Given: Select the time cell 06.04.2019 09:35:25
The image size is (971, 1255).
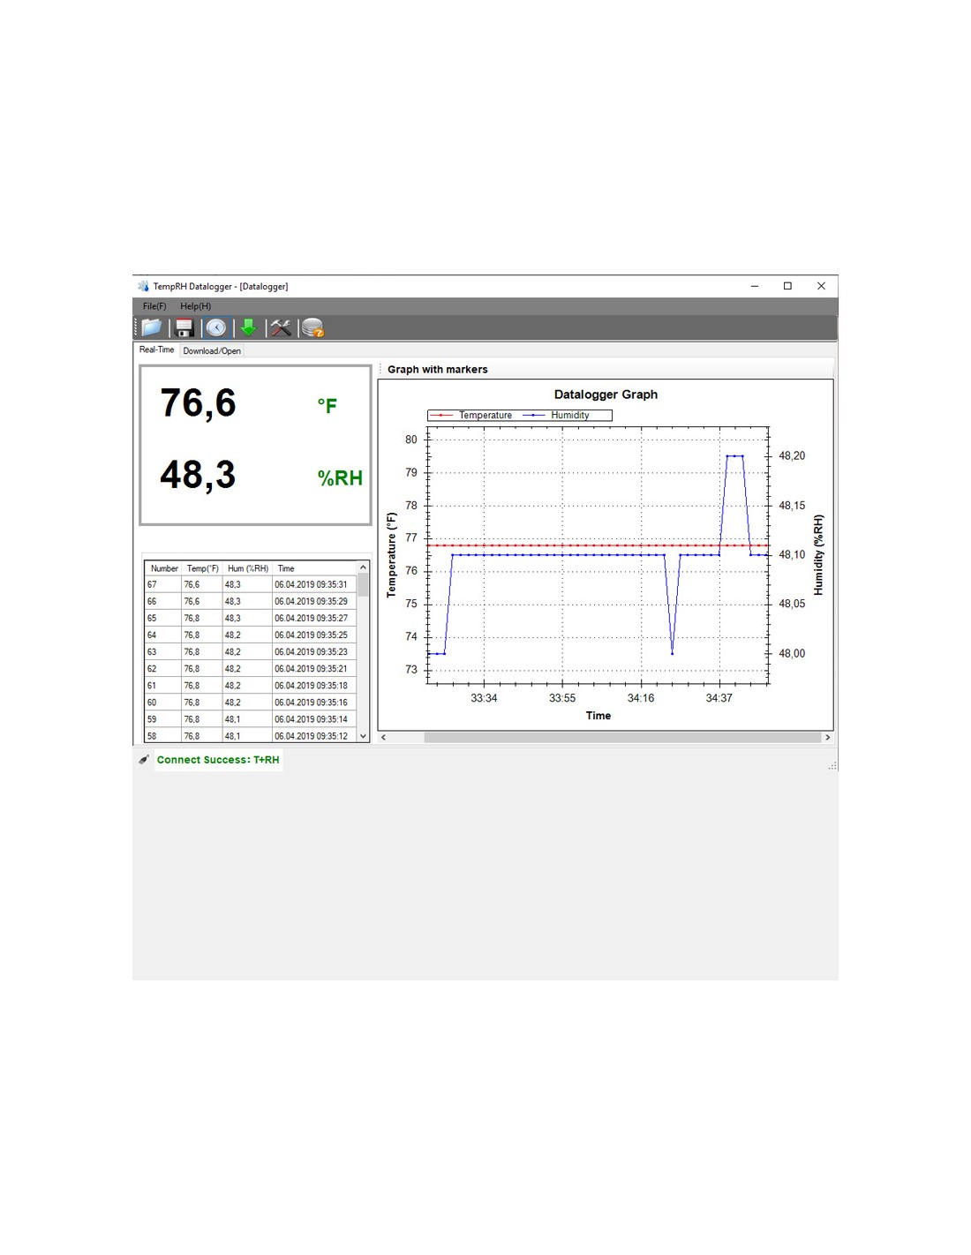Looking at the screenshot, I should click(x=314, y=635).
